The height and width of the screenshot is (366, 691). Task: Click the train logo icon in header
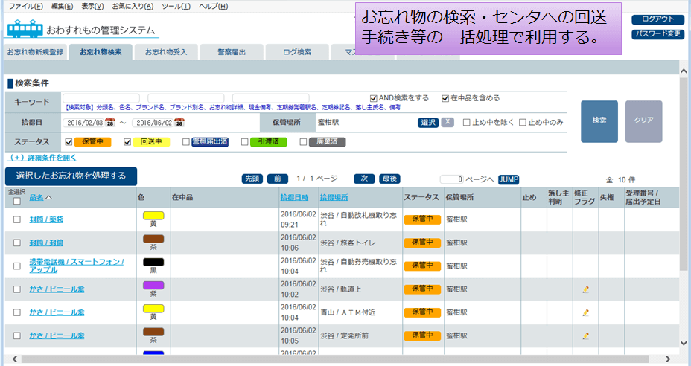pos(25,29)
